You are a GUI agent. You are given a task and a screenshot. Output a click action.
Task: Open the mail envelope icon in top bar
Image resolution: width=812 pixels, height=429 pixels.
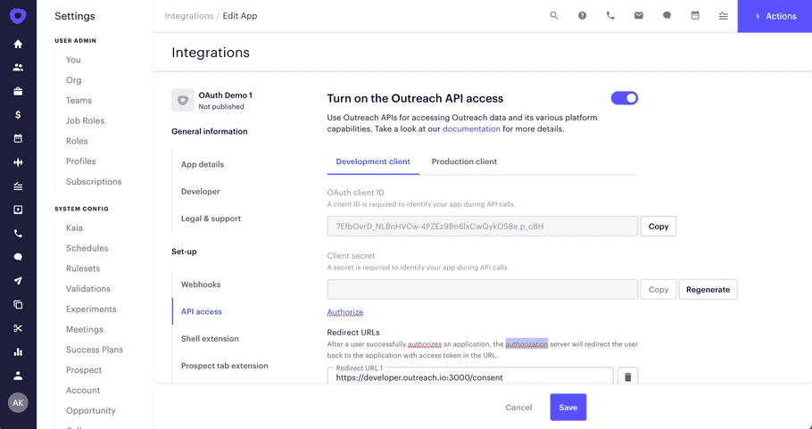click(x=639, y=16)
